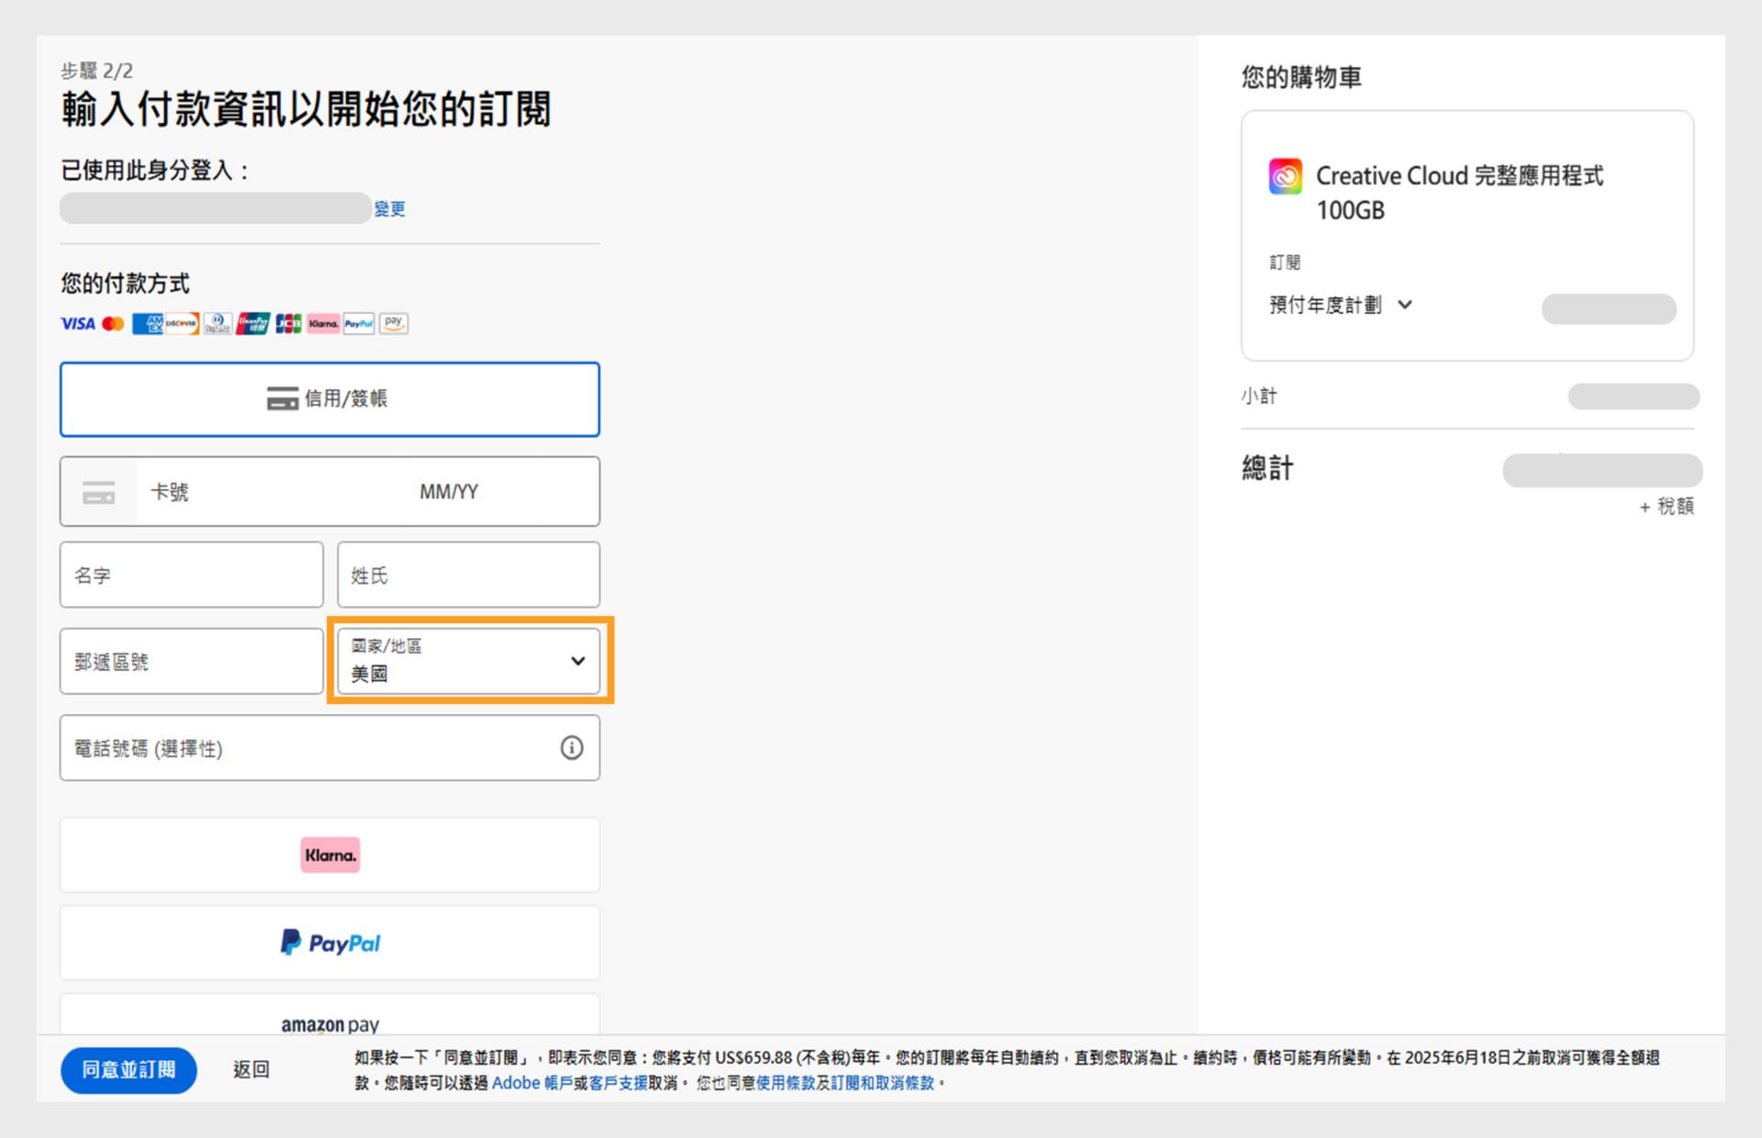Focus the 姓氏 last name field
This screenshot has height=1138, width=1762.
point(469,575)
